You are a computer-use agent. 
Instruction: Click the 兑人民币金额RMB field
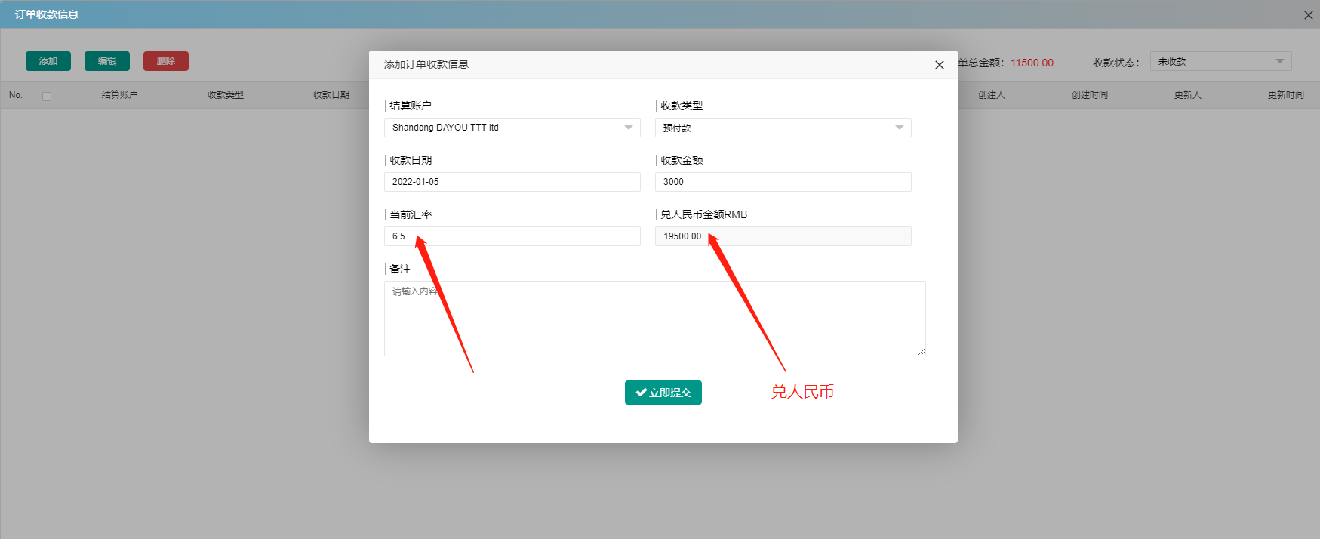click(783, 236)
